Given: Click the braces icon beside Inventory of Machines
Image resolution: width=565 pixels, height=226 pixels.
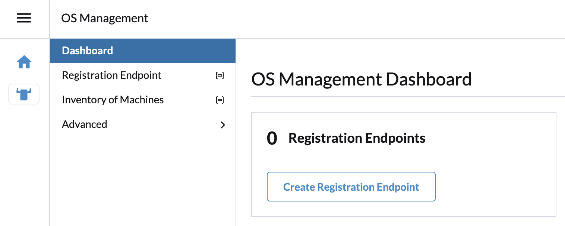Looking at the screenshot, I should tap(220, 100).
